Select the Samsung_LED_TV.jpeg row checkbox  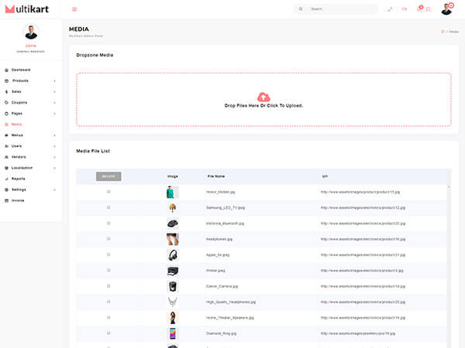pos(108,207)
